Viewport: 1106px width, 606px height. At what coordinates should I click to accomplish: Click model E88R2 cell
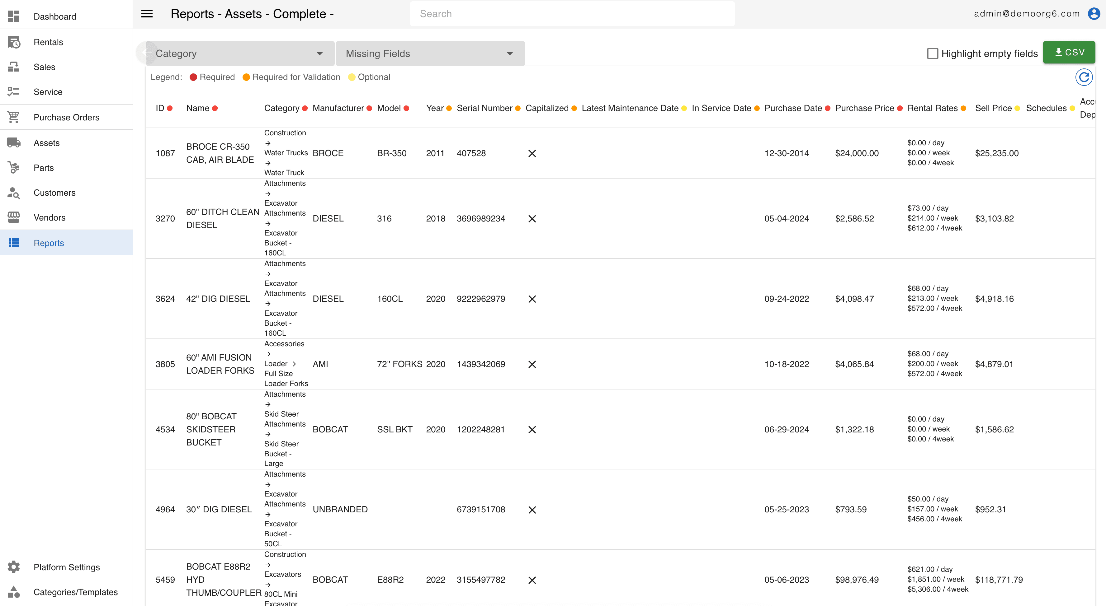point(390,580)
